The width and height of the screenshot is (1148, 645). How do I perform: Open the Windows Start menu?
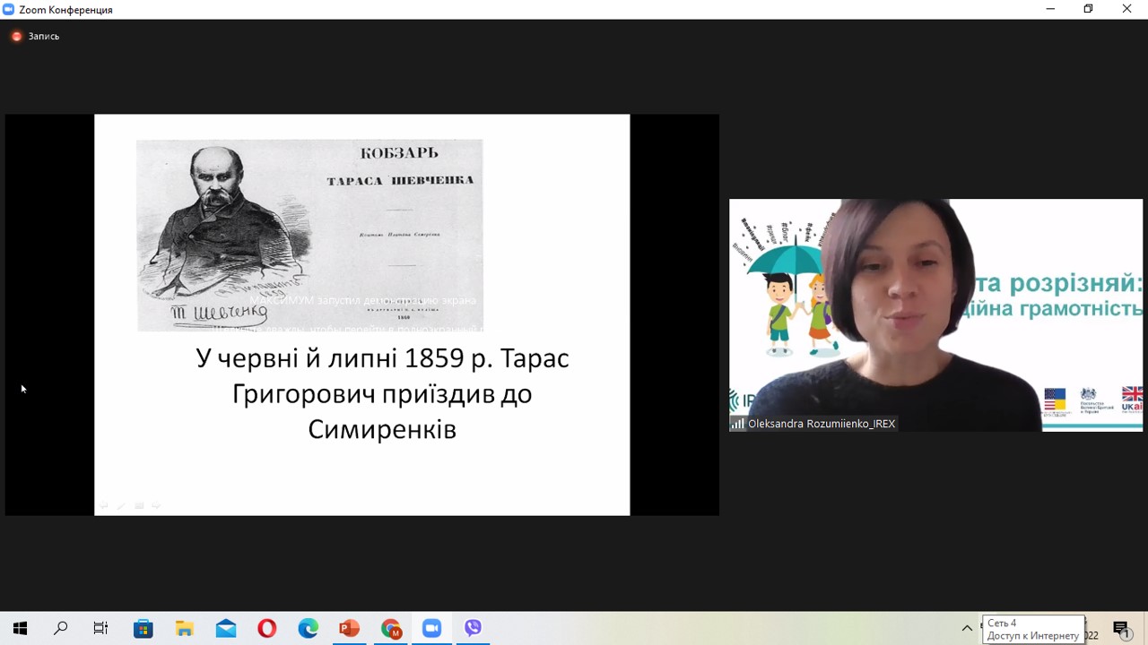20,629
